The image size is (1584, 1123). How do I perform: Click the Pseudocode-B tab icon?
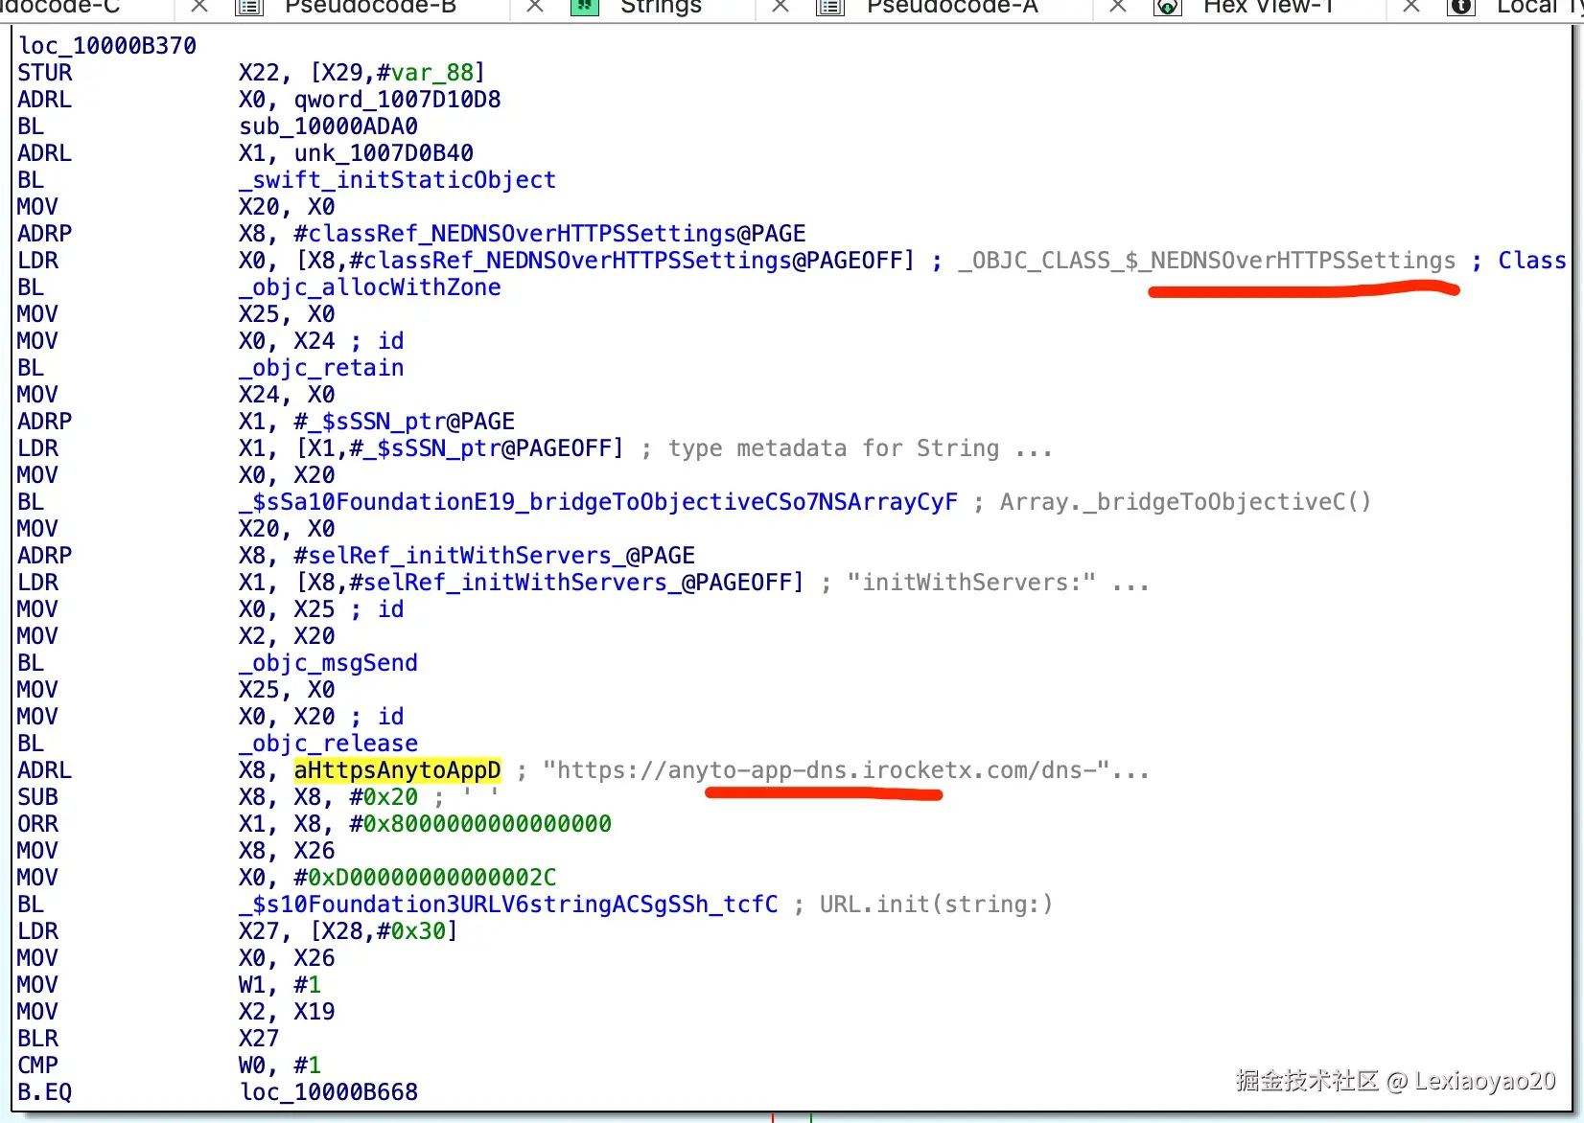tap(249, 8)
